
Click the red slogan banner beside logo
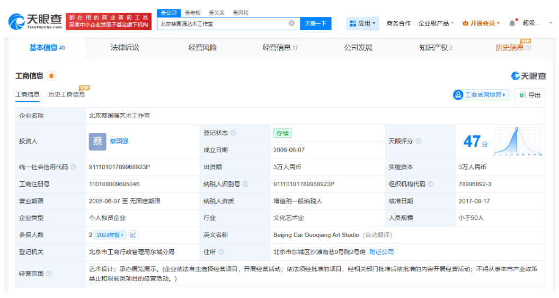tap(109, 21)
